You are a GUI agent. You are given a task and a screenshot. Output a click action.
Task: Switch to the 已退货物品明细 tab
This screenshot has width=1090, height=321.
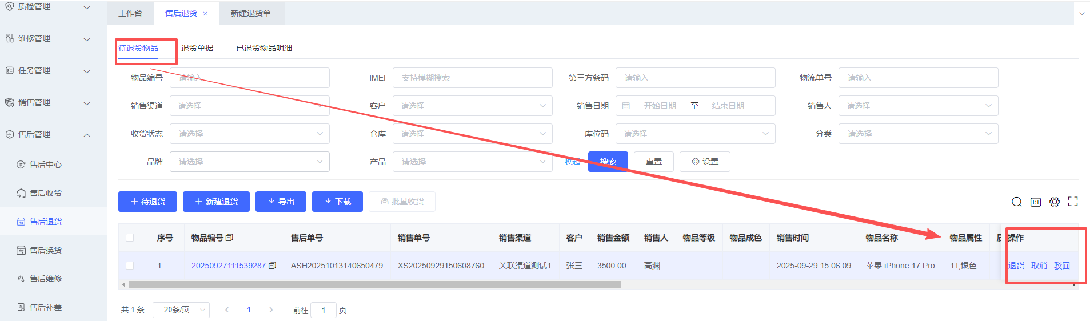tap(264, 48)
